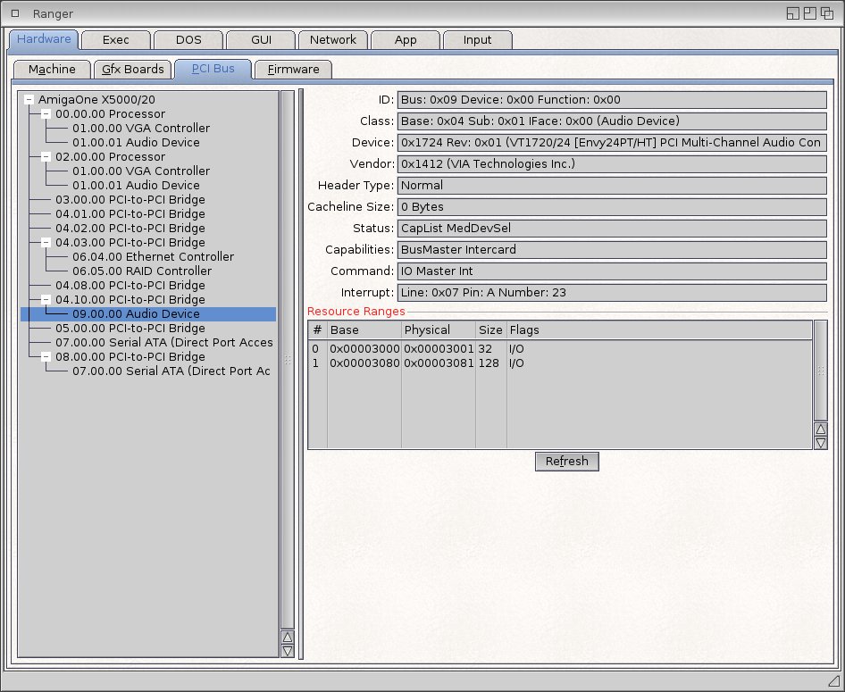Click the Refresh button
This screenshot has width=845, height=692.
point(566,462)
